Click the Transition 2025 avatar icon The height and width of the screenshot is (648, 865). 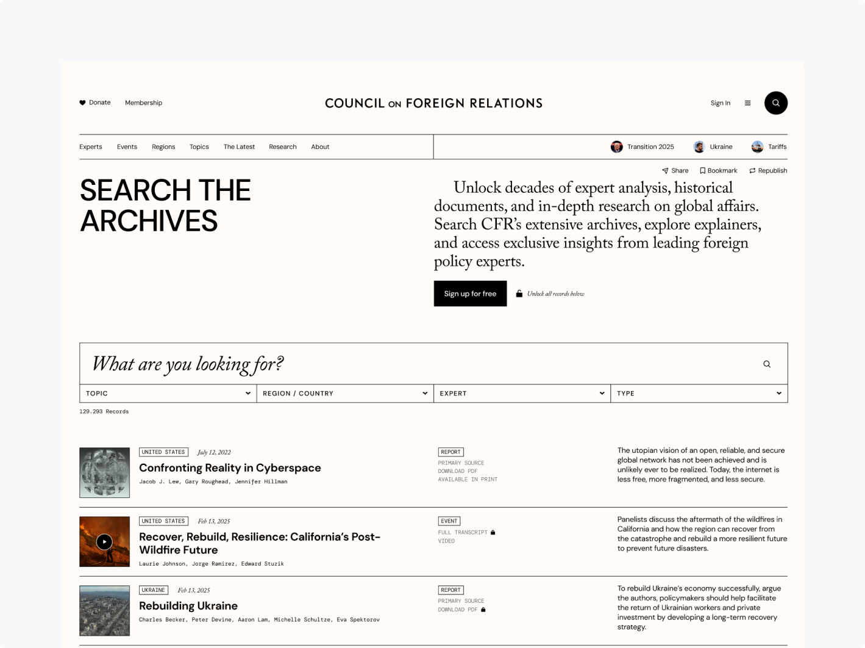click(616, 146)
